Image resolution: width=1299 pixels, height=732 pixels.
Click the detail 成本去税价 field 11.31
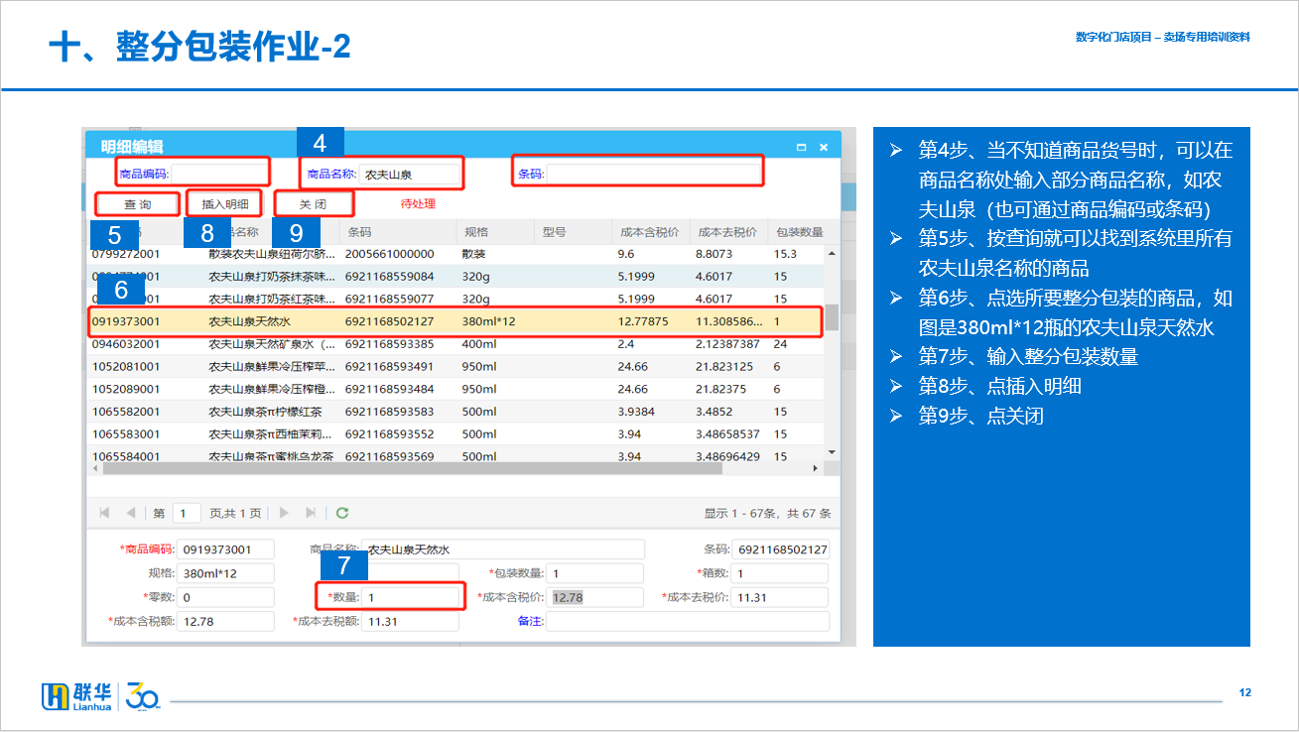(780, 597)
